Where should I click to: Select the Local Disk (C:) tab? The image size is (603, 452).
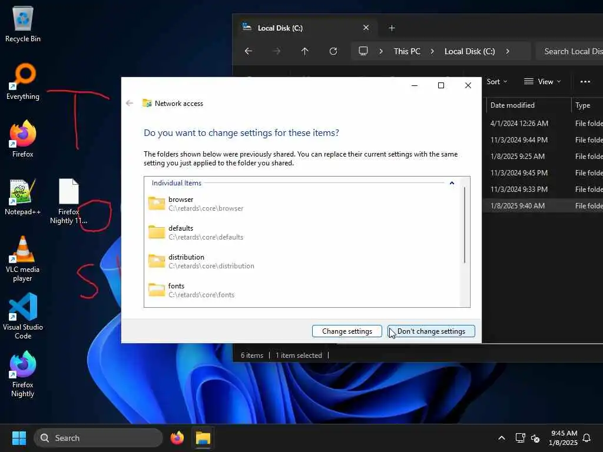tap(306, 28)
